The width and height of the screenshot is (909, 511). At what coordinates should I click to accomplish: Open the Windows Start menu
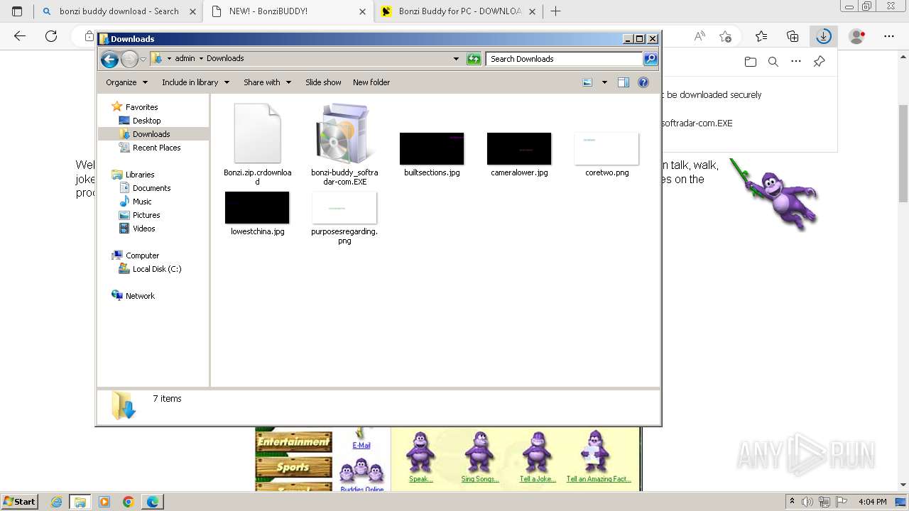click(19, 502)
